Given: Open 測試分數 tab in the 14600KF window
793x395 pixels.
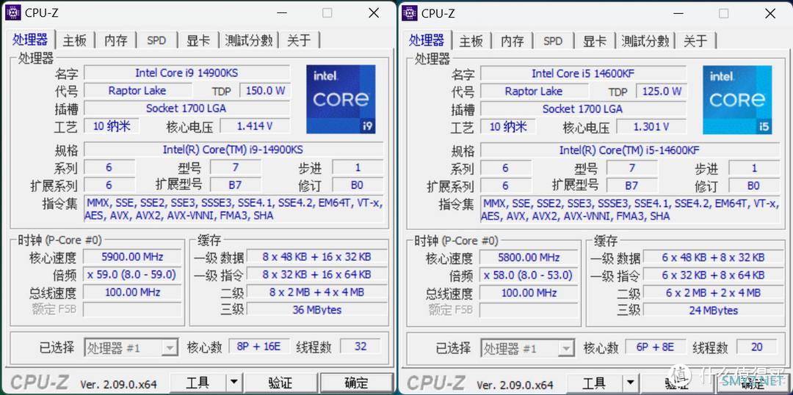Looking at the screenshot, I should point(645,40).
